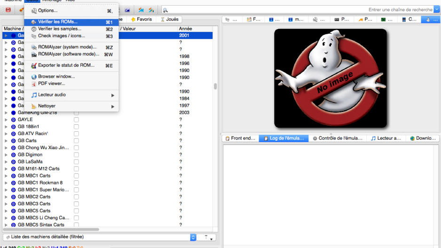This screenshot has width=441, height=248.
Task: Expand the GB MBC3 Carts row
Action: pyautogui.click(x=6, y=204)
